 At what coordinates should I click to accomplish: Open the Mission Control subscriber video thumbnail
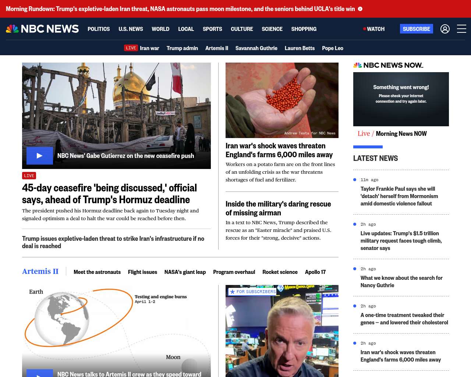coord(282,331)
